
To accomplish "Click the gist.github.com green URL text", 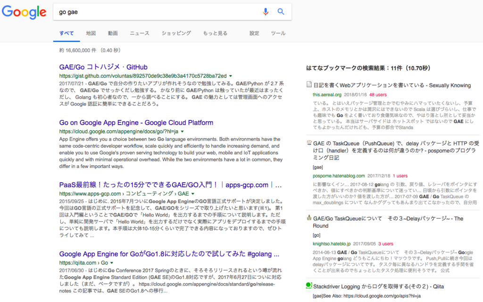I will pyautogui.click(x=143, y=76).
